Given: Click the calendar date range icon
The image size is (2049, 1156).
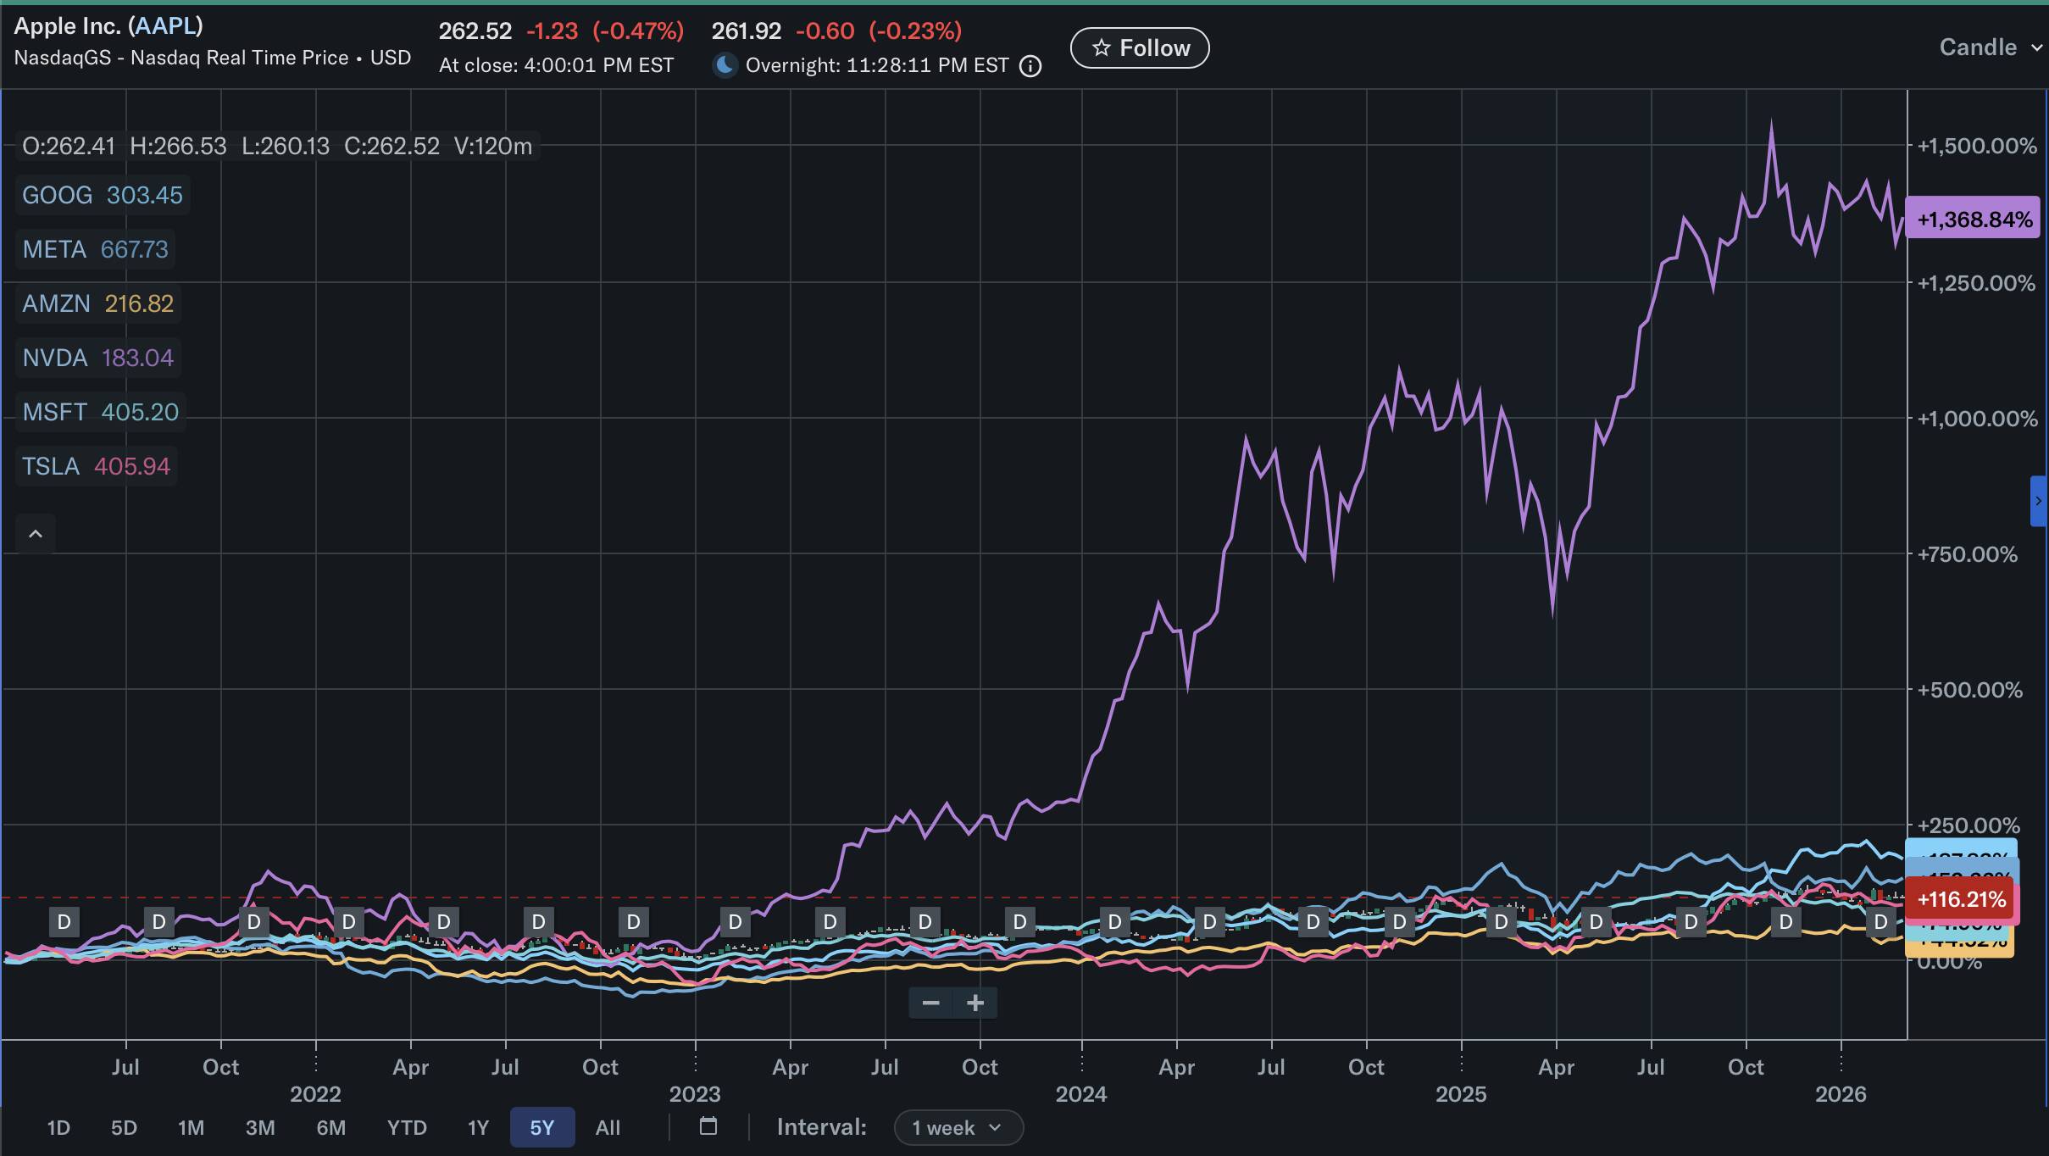Looking at the screenshot, I should tap(708, 1126).
